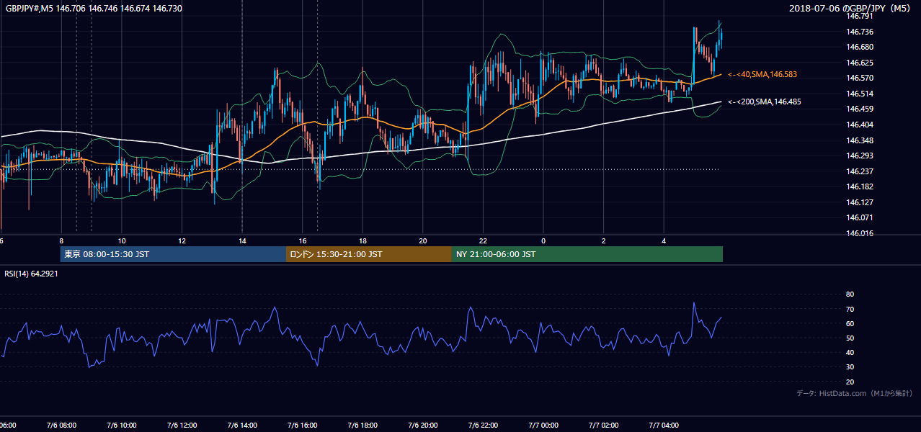Image resolution: width=921 pixels, height=432 pixels.
Task: Open the HistData.com data source credit
Action: (855, 393)
